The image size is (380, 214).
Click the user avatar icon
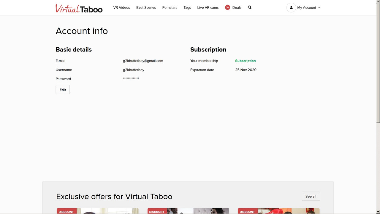pos(291,8)
